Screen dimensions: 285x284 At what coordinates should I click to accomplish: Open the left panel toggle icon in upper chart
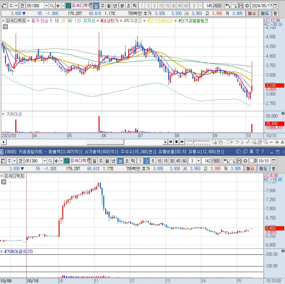[x=4, y=6]
